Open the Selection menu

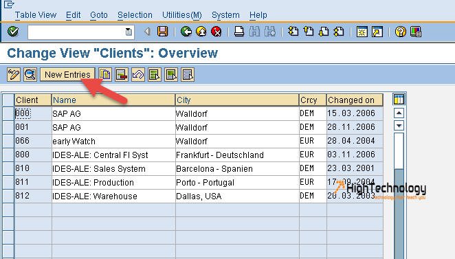point(135,15)
